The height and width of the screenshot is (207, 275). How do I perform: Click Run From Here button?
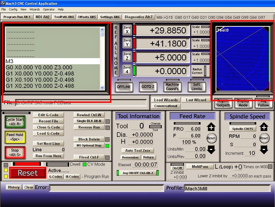click(48, 156)
